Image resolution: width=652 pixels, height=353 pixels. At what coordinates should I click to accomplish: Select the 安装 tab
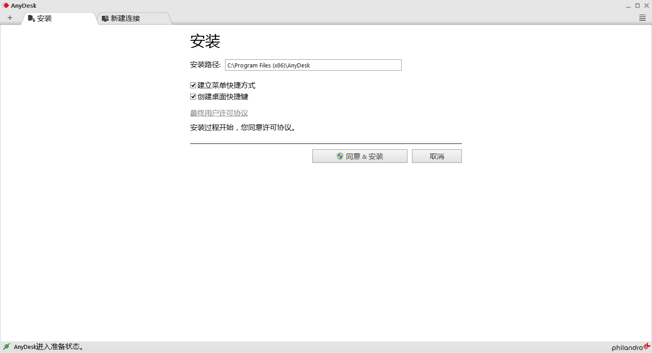(45, 19)
